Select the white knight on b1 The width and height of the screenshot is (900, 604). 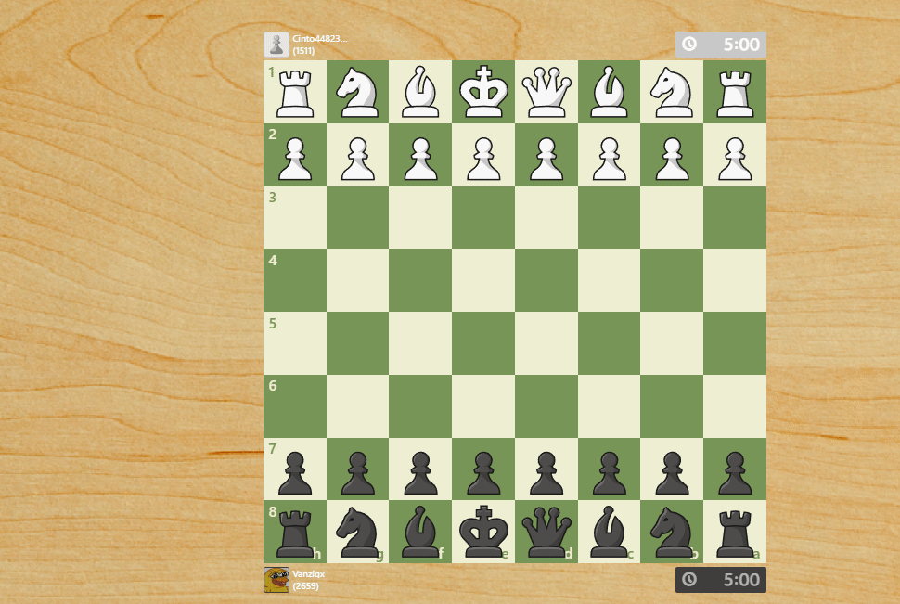coord(672,92)
